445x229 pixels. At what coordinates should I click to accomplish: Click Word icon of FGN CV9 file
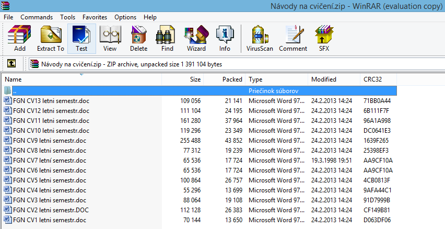pos(8,140)
